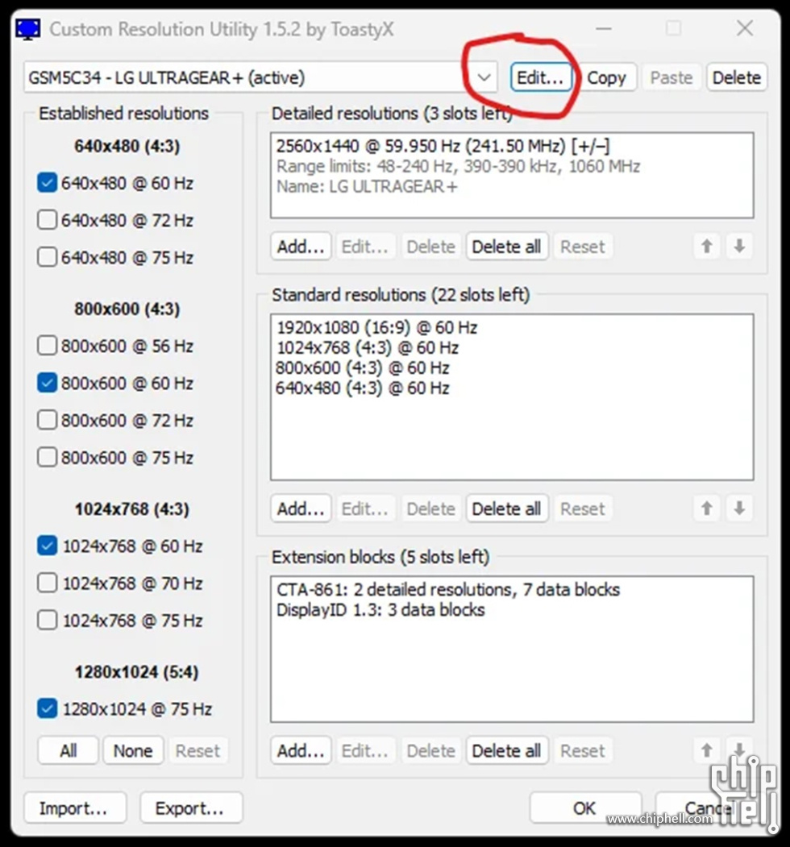
Task: Click the application monitor icon in title bar
Action: tap(27, 29)
